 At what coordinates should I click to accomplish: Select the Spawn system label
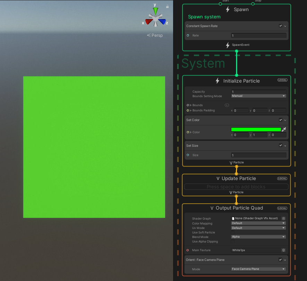tap(204, 17)
